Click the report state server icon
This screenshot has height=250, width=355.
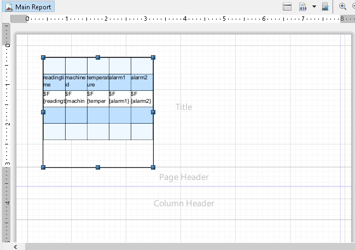click(x=325, y=7)
